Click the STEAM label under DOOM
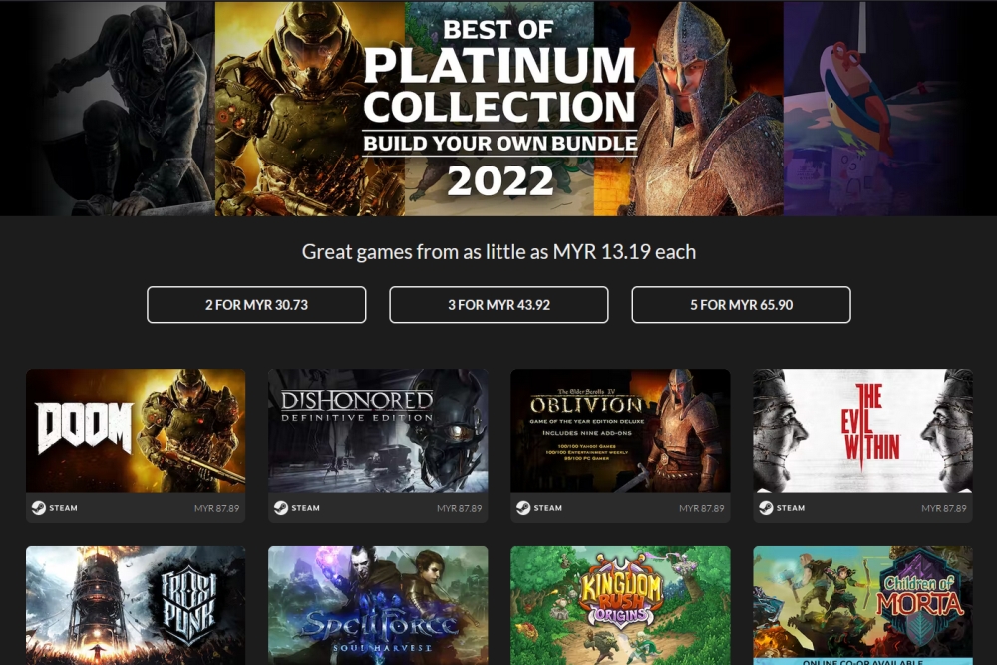Screen dimensions: 997x665 click(x=63, y=508)
